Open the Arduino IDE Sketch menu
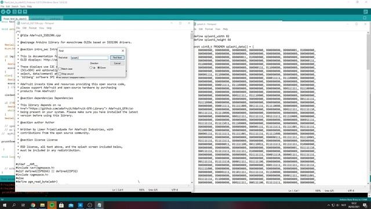Image resolution: width=371 pixels, height=209 pixels. pos(15,6)
